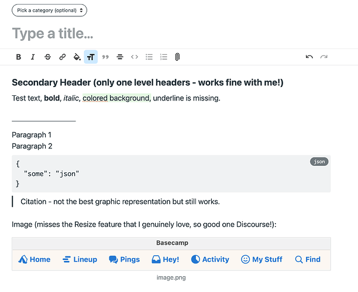This screenshot has height=292, width=358.
Task: Redo the last edit
Action: tap(323, 57)
